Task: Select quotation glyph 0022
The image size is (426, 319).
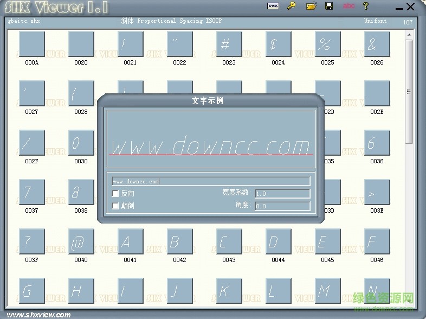Action: click(179, 44)
